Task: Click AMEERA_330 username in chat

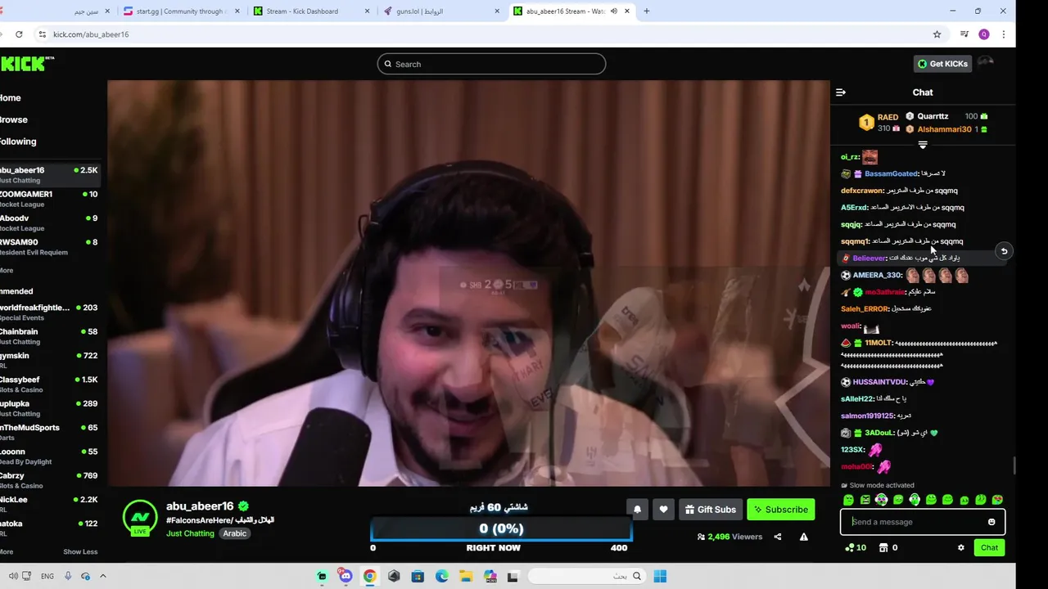Action: click(877, 275)
